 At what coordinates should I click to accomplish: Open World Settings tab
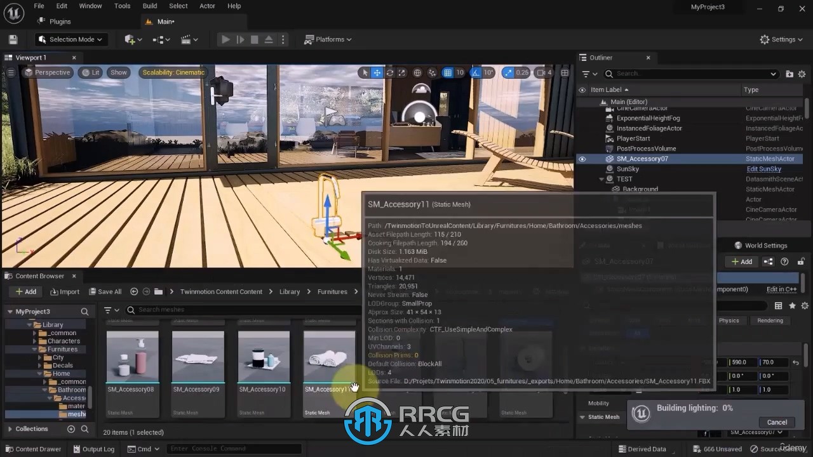[761, 246]
